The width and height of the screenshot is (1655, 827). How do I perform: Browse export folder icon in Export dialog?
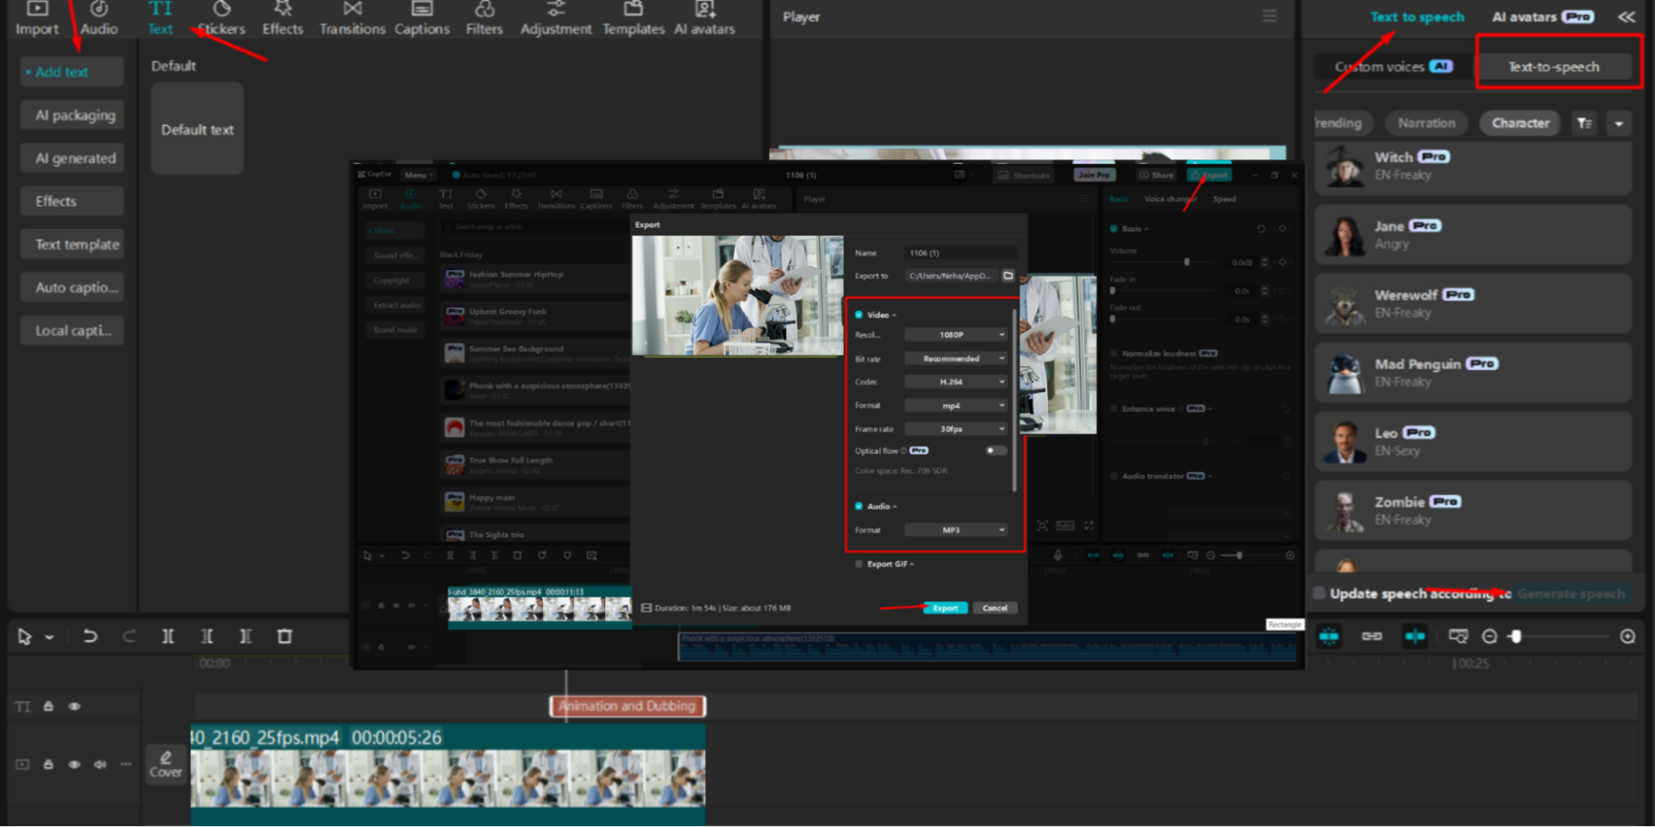(1008, 276)
